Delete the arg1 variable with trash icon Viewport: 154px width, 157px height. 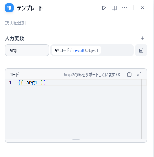pyautogui.click(x=141, y=50)
